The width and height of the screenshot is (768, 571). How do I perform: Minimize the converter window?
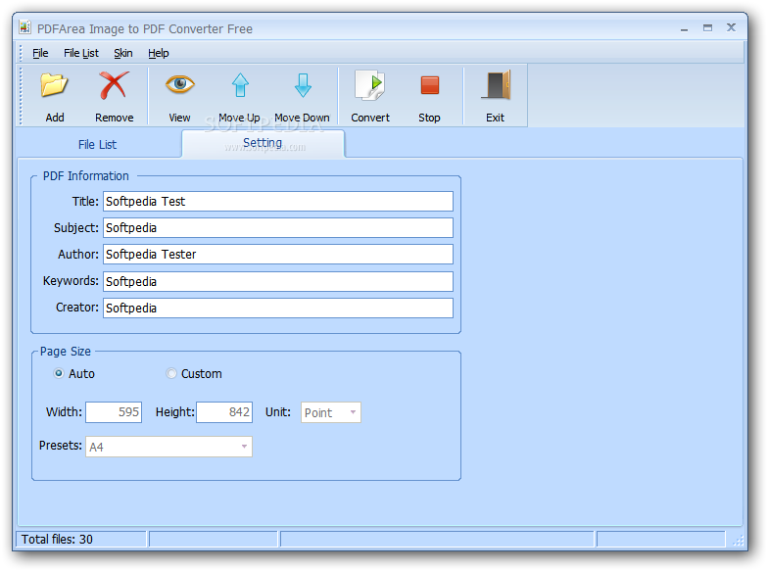684,28
